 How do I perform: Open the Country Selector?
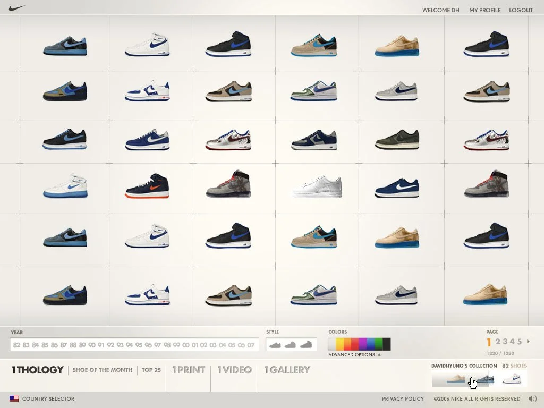[x=48, y=398]
